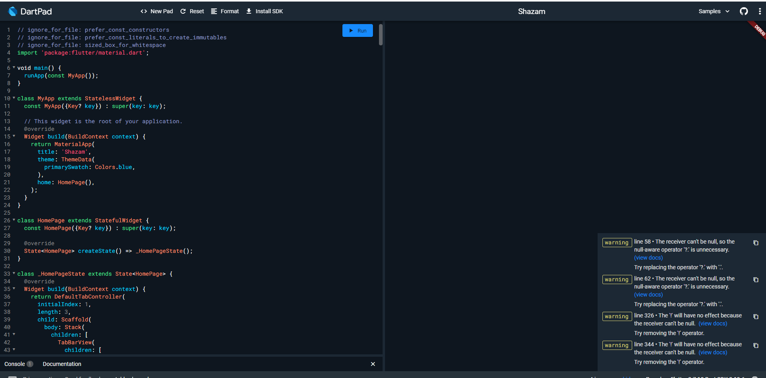
Task: Fold the MyApp class at line 10
Action: click(14, 98)
